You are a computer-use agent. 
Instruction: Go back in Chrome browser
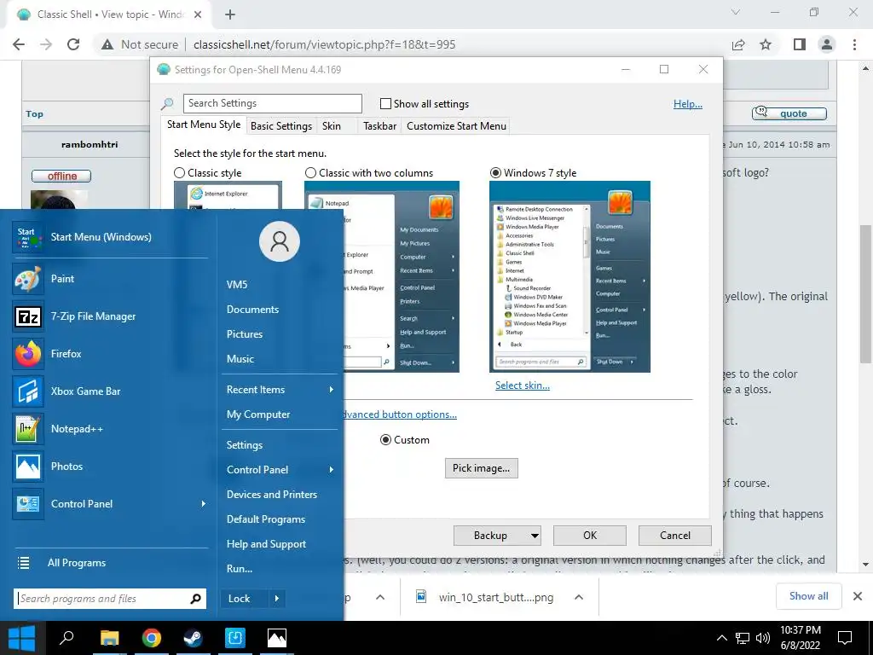19,44
